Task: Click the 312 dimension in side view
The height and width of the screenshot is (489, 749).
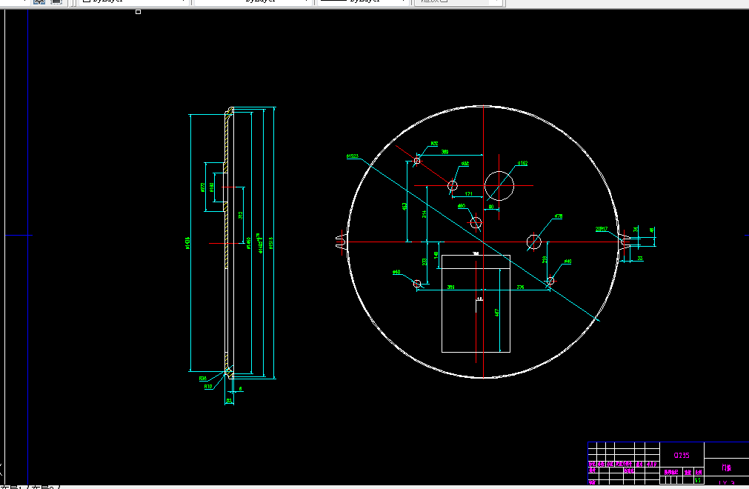Action: pos(241,216)
